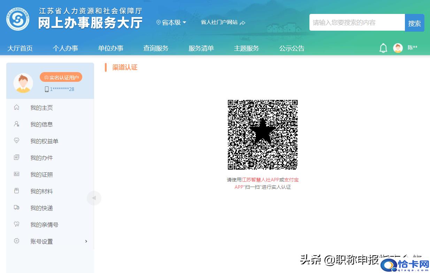The width and height of the screenshot is (430, 273).
Task: Click the notification bell icon
Action: point(383,48)
